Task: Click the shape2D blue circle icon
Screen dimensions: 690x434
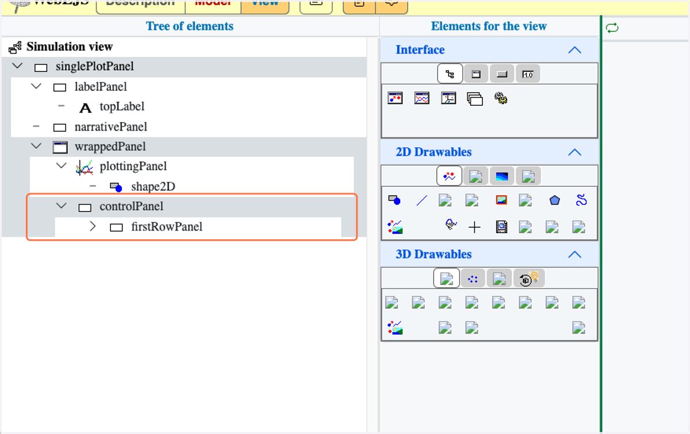Action: click(x=116, y=187)
